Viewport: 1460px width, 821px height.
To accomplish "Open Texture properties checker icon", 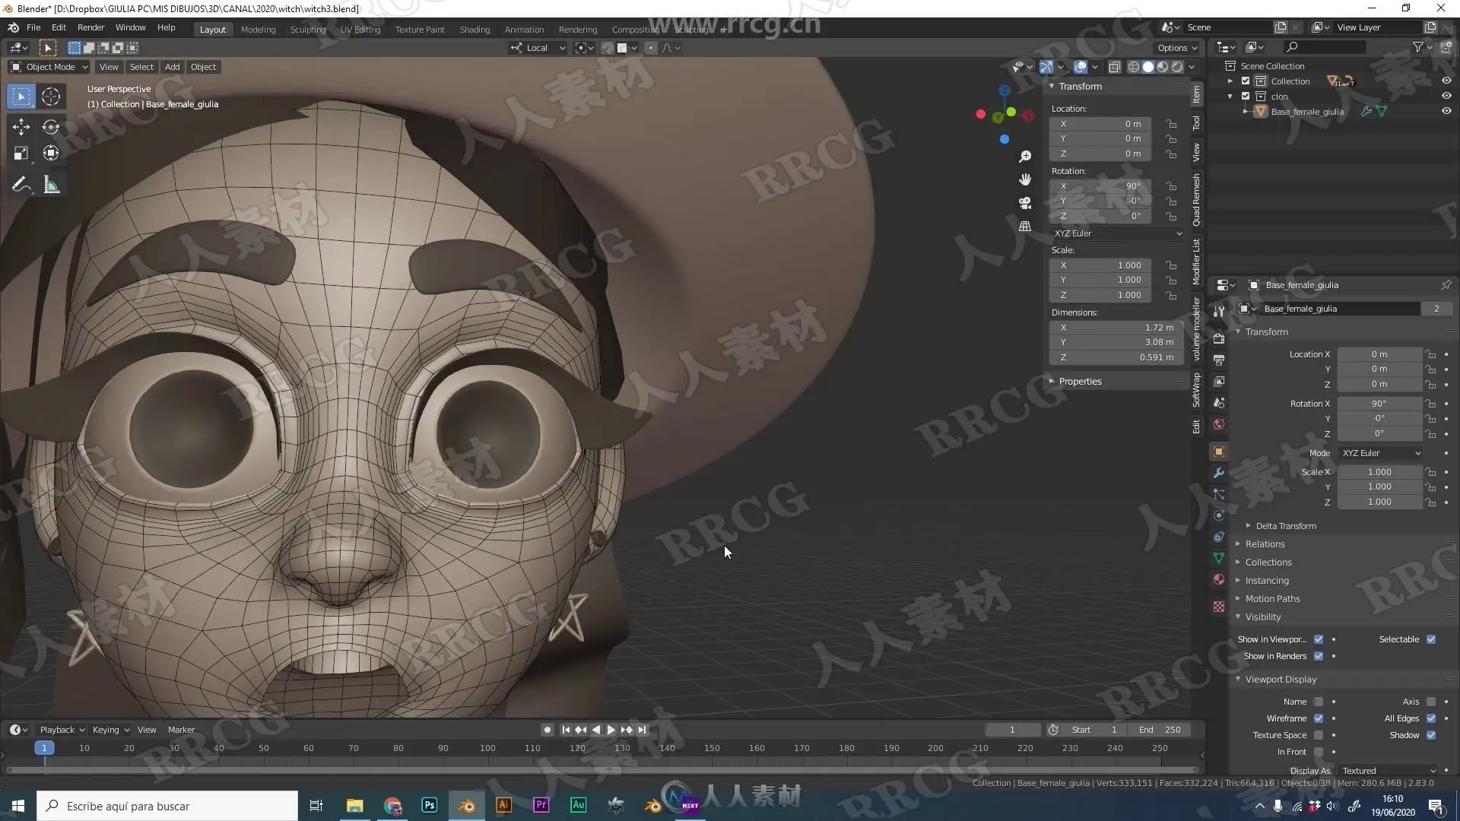I will click(x=1219, y=607).
